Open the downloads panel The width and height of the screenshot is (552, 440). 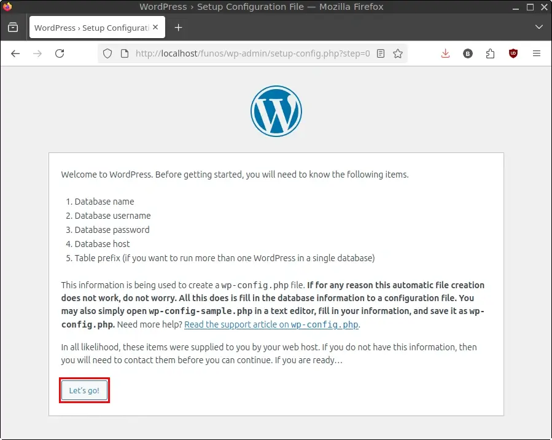pos(445,53)
